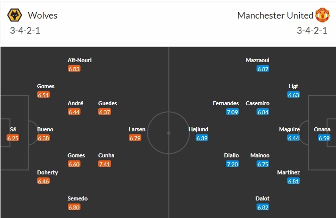Click Semedo's 6.80 rating badge
336x218 pixels.
pos(74,207)
